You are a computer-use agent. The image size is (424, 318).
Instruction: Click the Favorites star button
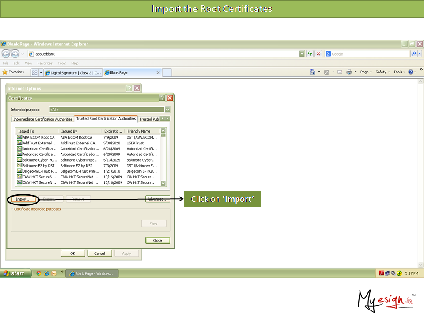point(13,72)
